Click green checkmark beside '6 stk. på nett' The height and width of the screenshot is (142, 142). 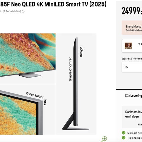tap(124, 133)
